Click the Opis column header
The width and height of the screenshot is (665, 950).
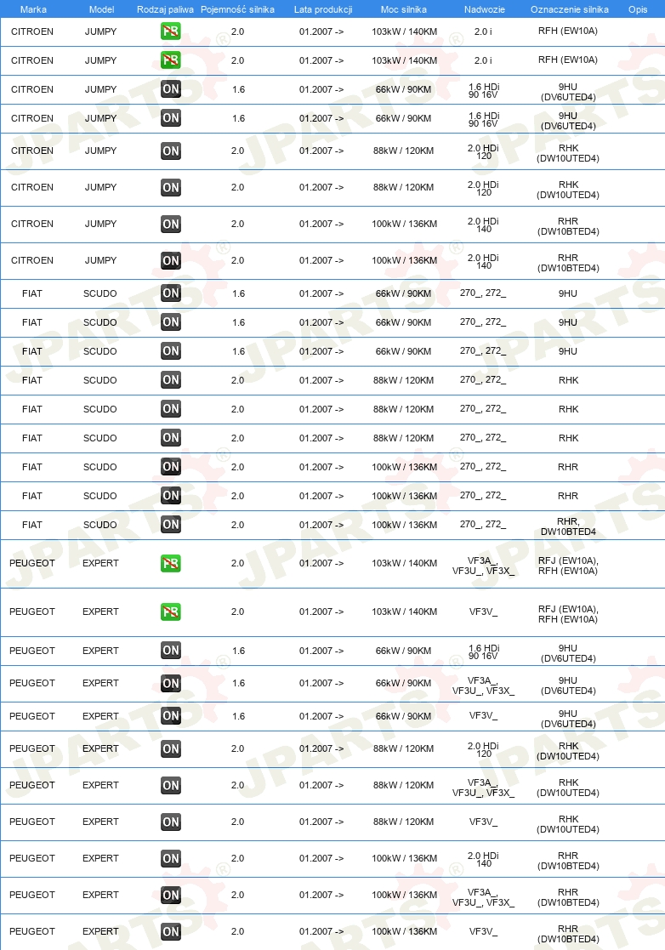coord(638,9)
